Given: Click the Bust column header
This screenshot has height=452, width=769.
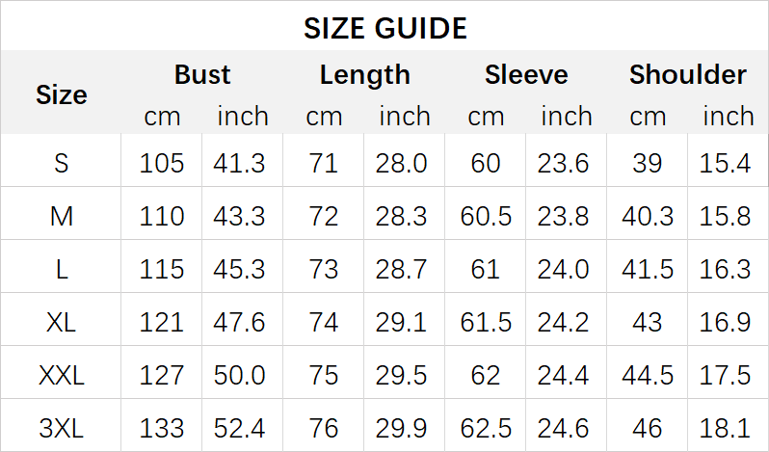Looking at the screenshot, I should (x=202, y=75).
